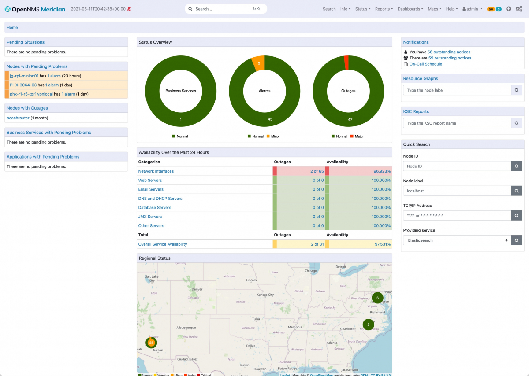Open the admin user menu
Image resolution: width=529 pixels, height=376 pixels.
[x=471, y=8]
